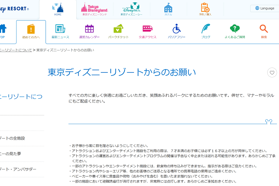Open 検索 magnifying glass icon
The width and height of the screenshot is (279, 186).
264,32
